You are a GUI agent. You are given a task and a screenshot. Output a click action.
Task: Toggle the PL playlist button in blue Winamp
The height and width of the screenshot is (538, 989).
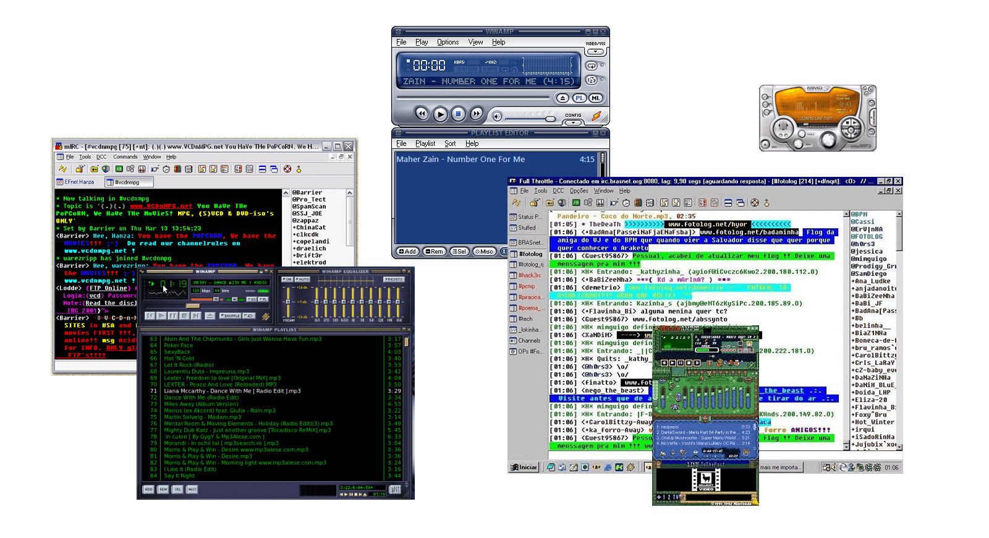tap(579, 98)
